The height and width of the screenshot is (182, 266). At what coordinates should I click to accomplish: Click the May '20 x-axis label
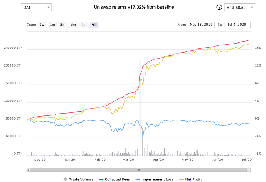coord(187,160)
